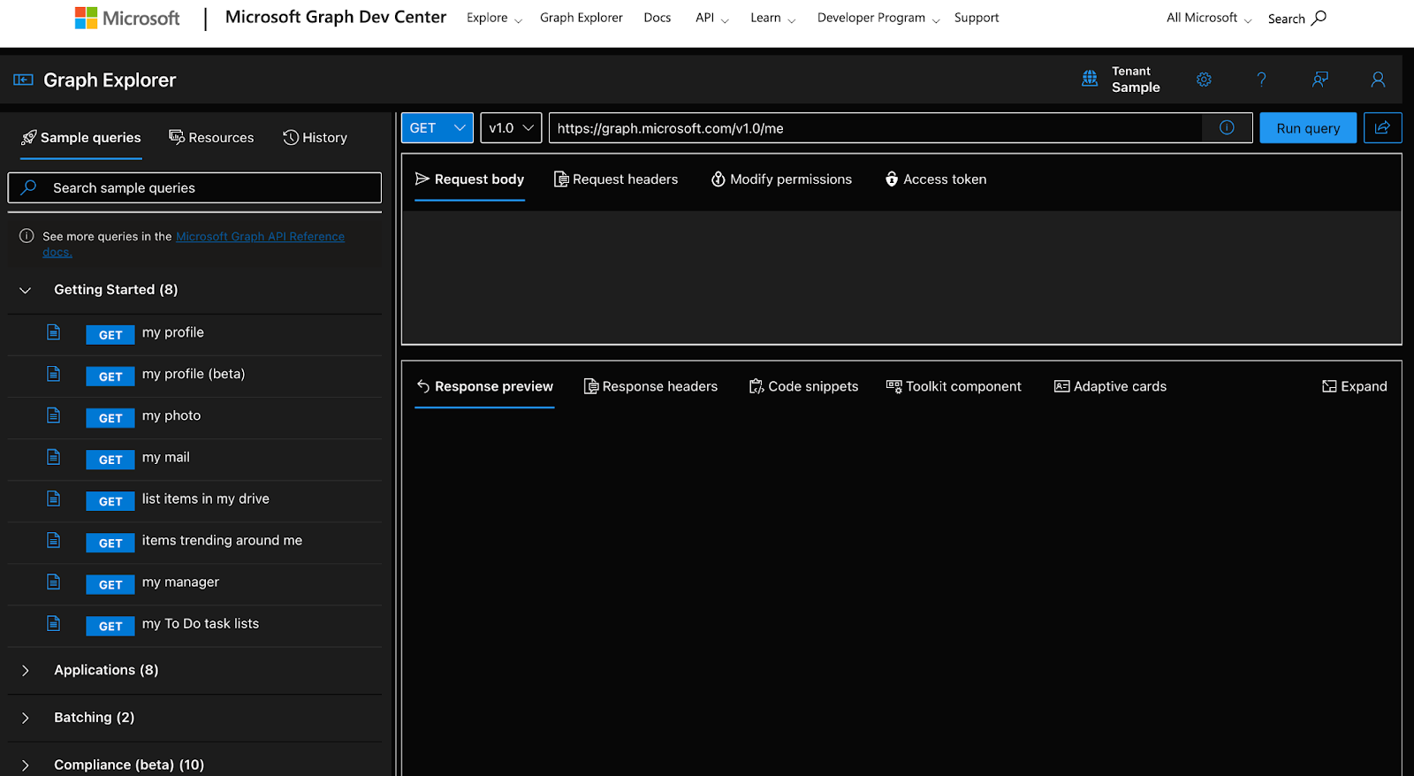The image size is (1414, 776).
Task: Click the Run query button
Action: point(1308,127)
